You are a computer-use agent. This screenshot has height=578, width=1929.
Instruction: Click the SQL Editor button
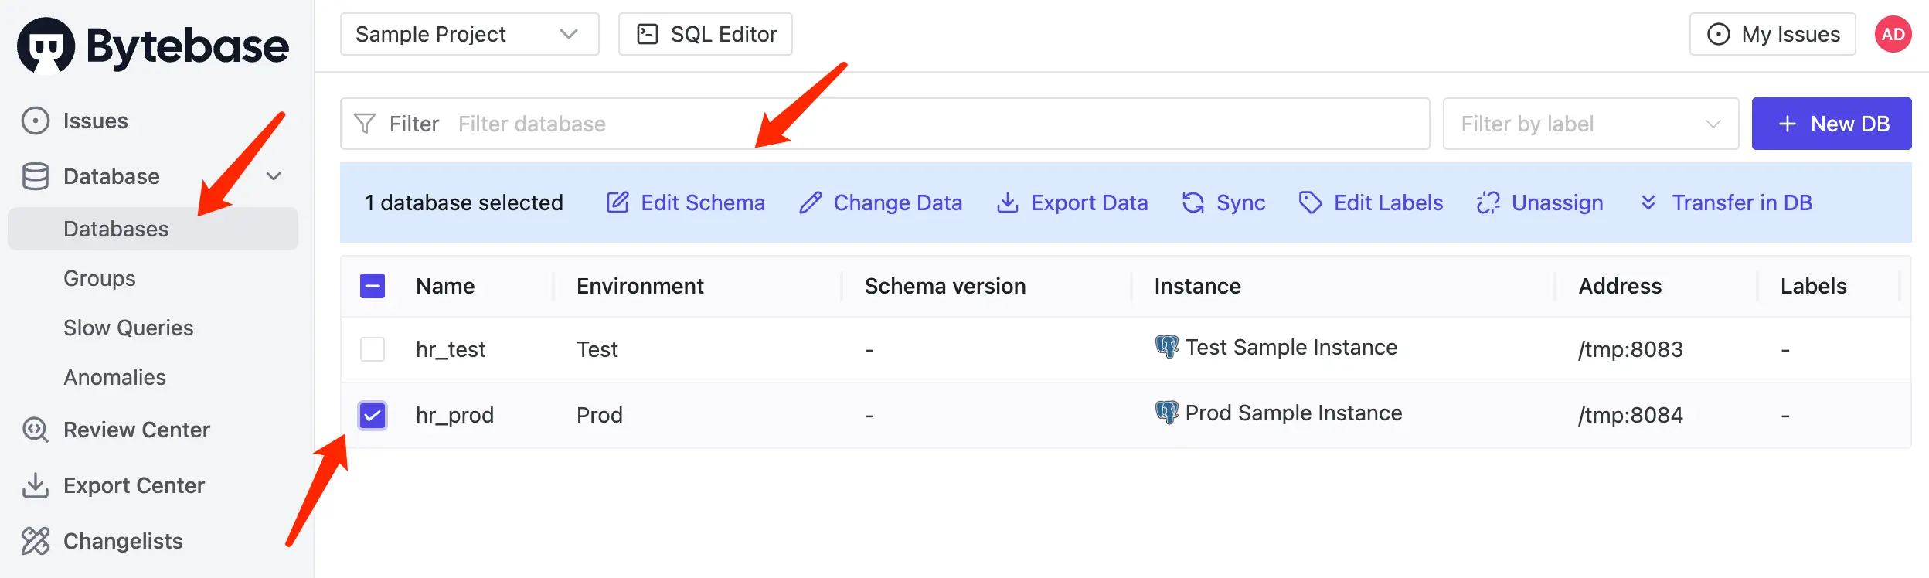706,34
